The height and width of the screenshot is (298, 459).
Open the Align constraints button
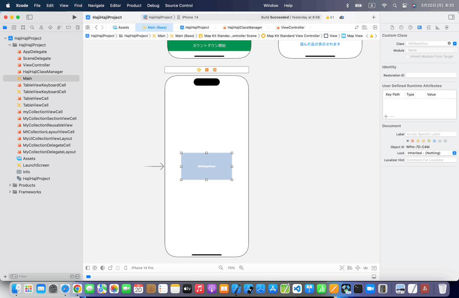(350, 268)
